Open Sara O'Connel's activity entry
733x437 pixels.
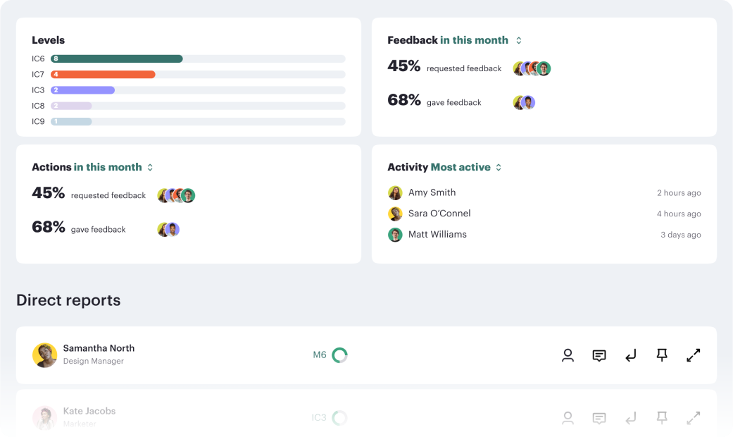(x=439, y=214)
